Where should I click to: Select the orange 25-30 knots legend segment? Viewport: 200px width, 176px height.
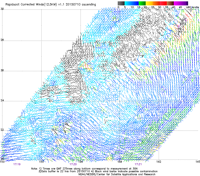[156, 3]
